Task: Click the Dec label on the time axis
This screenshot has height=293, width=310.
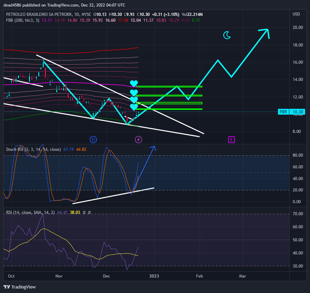Action: [106, 276]
